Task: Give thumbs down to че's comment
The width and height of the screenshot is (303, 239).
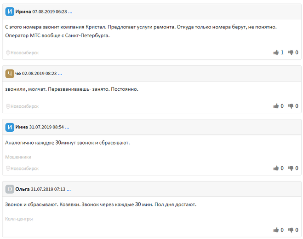Action: point(291,106)
